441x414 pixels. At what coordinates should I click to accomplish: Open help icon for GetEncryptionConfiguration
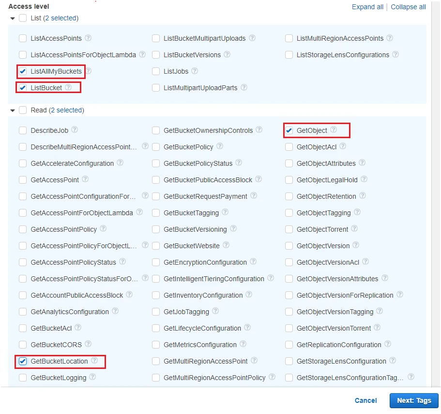click(253, 261)
